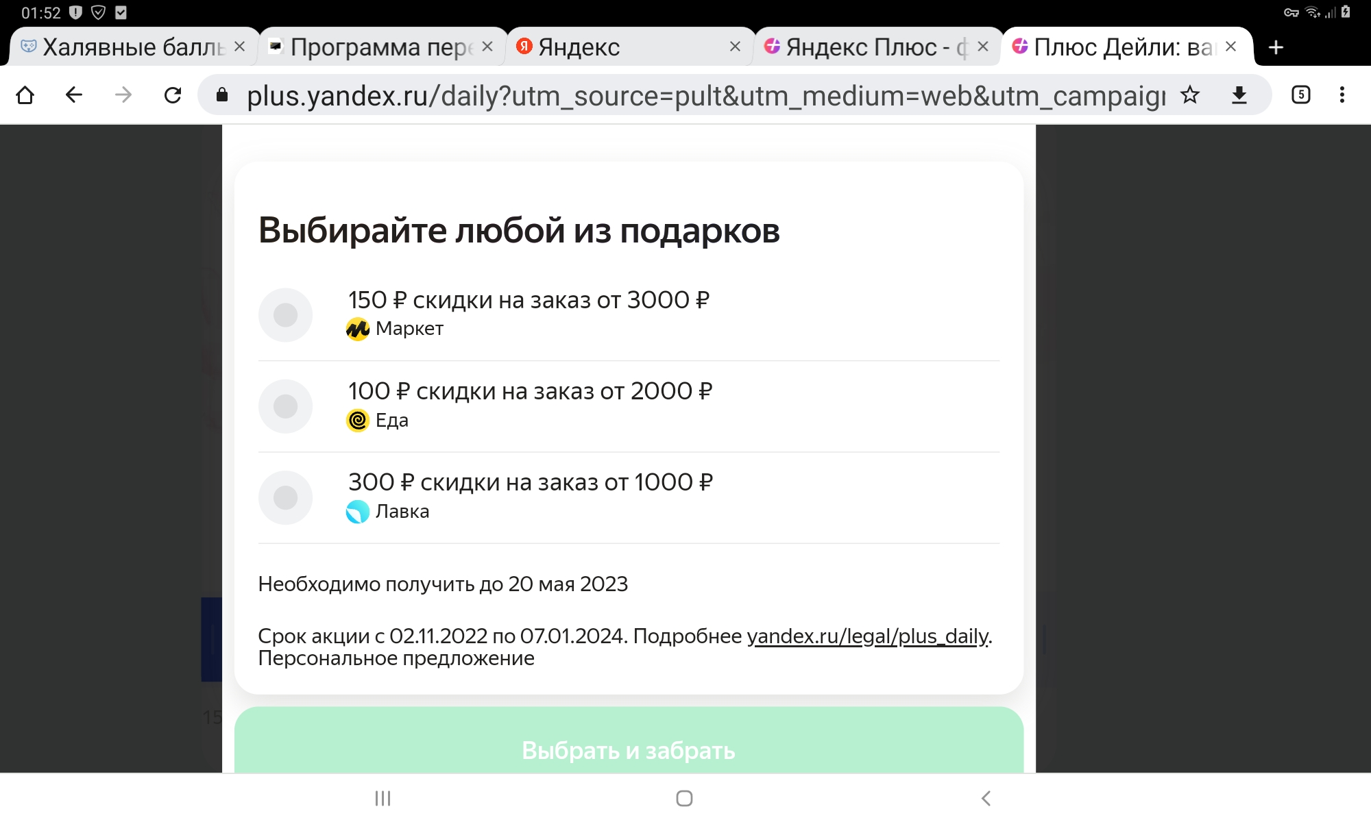
Task: Open the browser three-dot menu
Action: pos(1342,95)
